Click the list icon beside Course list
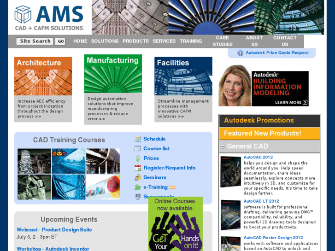The width and height of the screenshot is (335, 251). click(138, 148)
